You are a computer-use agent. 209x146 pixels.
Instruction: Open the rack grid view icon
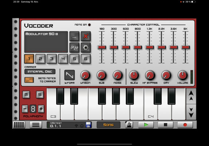(19, 125)
